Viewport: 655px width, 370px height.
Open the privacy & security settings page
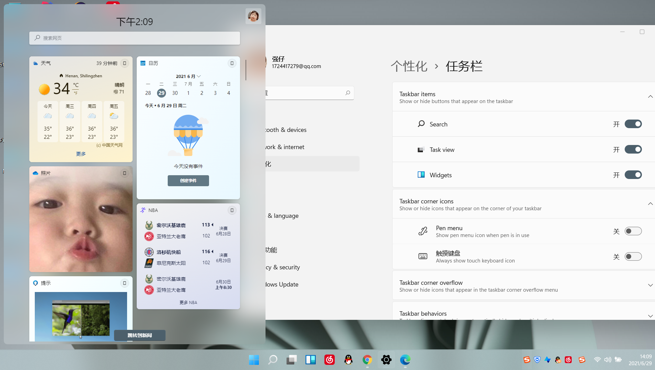[x=283, y=267]
